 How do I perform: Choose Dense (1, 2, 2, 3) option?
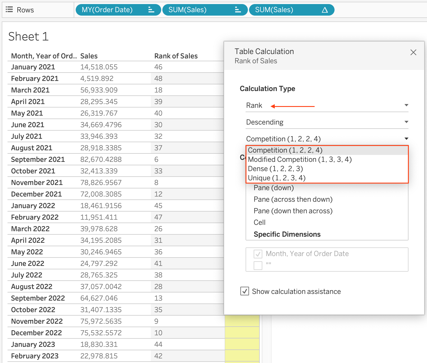pos(275,169)
